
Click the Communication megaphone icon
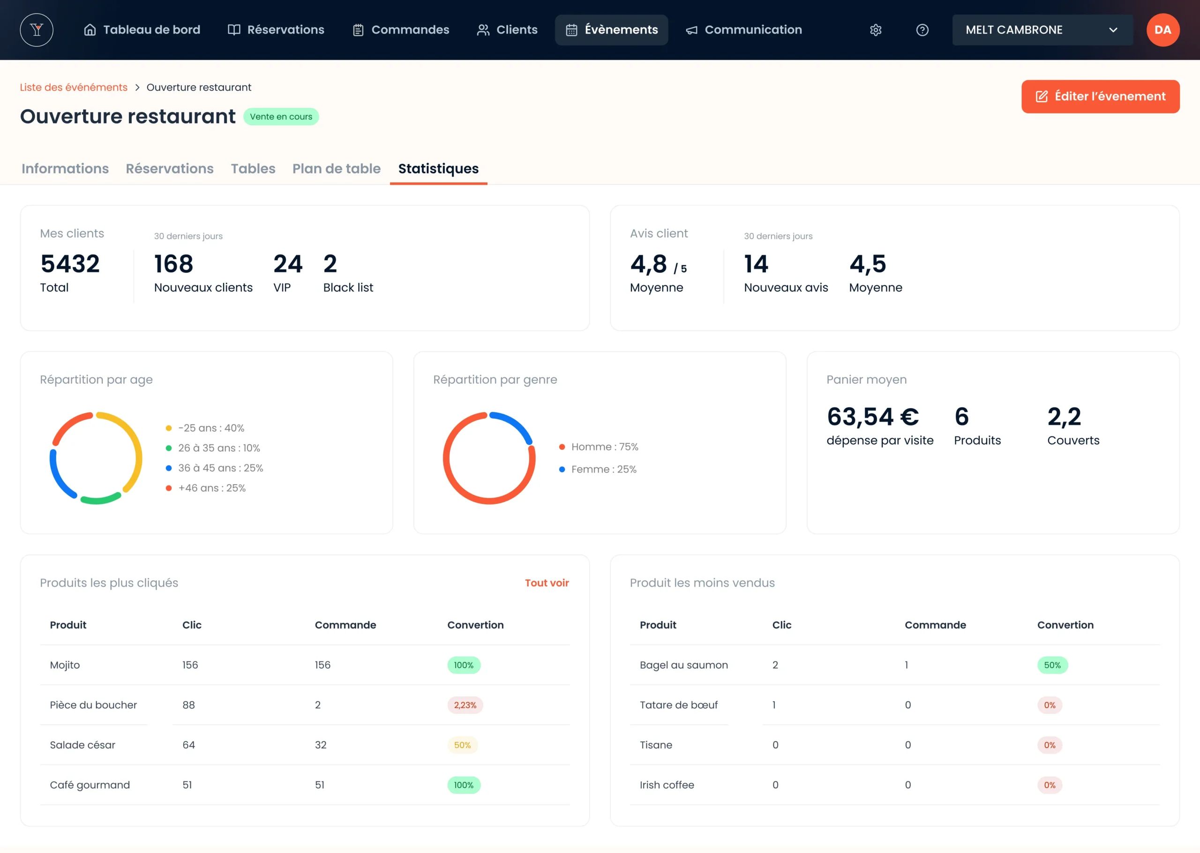692,30
